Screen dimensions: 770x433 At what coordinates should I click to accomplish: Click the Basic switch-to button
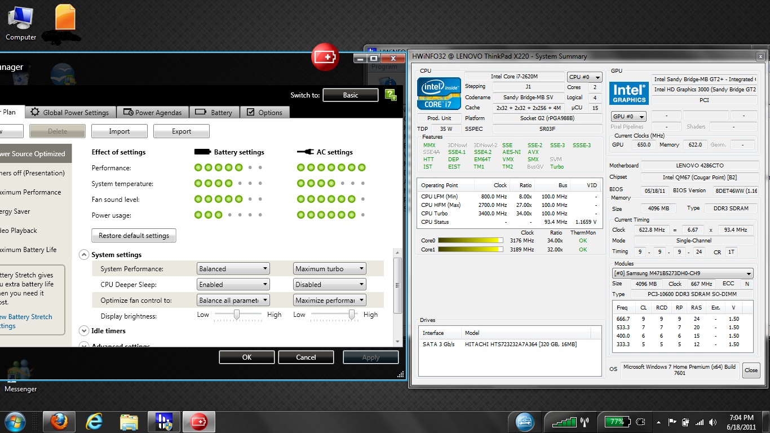(x=351, y=95)
